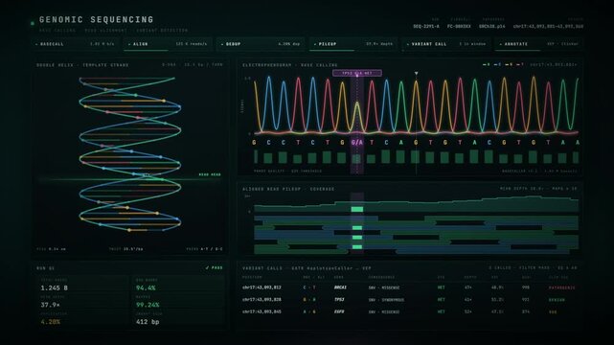Click the bottom highlighted variant block in pileup

pos(357,247)
